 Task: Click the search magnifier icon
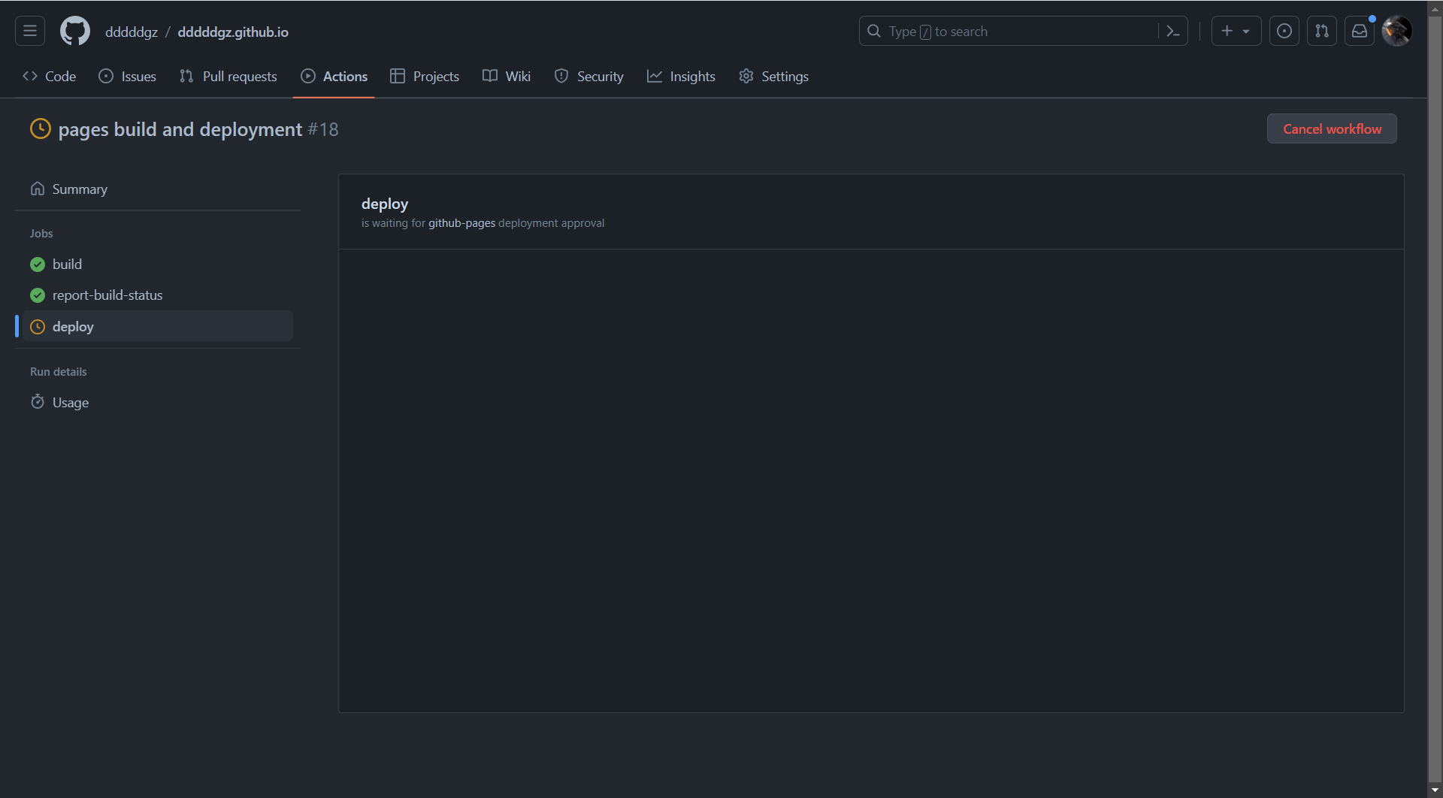(x=874, y=31)
